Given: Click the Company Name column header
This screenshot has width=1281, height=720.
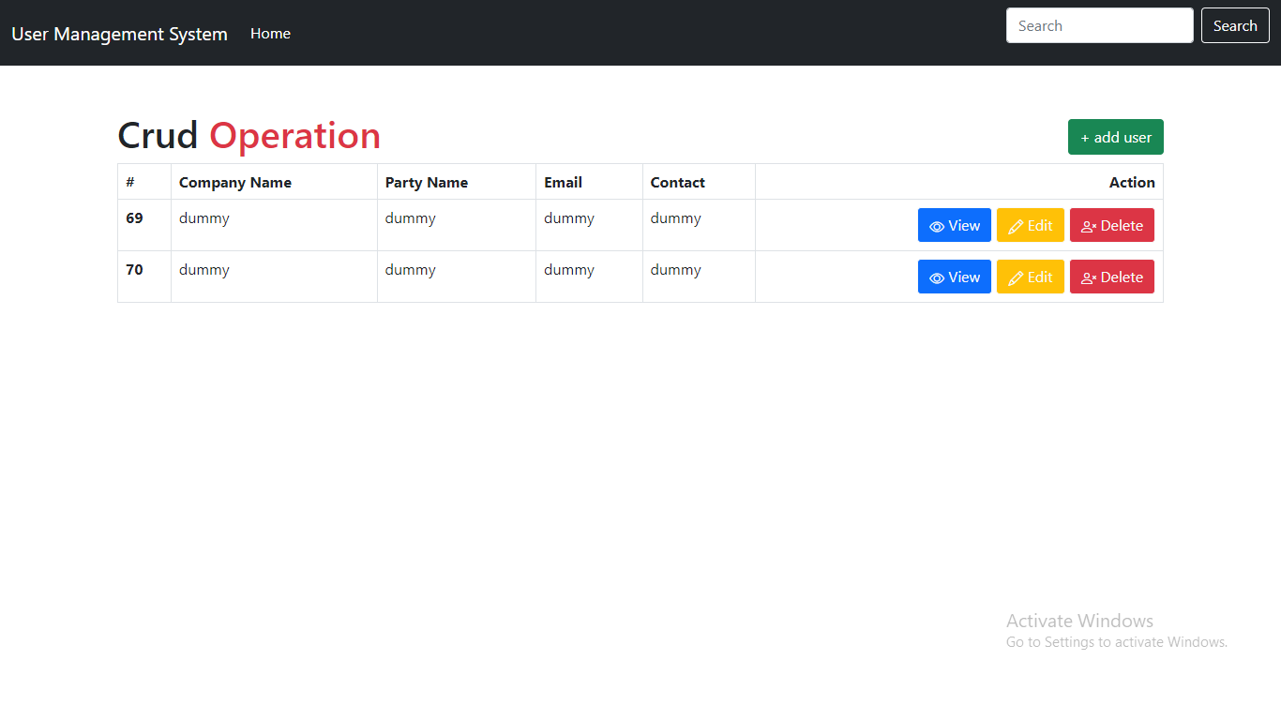Looking at the screenshot, I should click(x=235, y=183).
